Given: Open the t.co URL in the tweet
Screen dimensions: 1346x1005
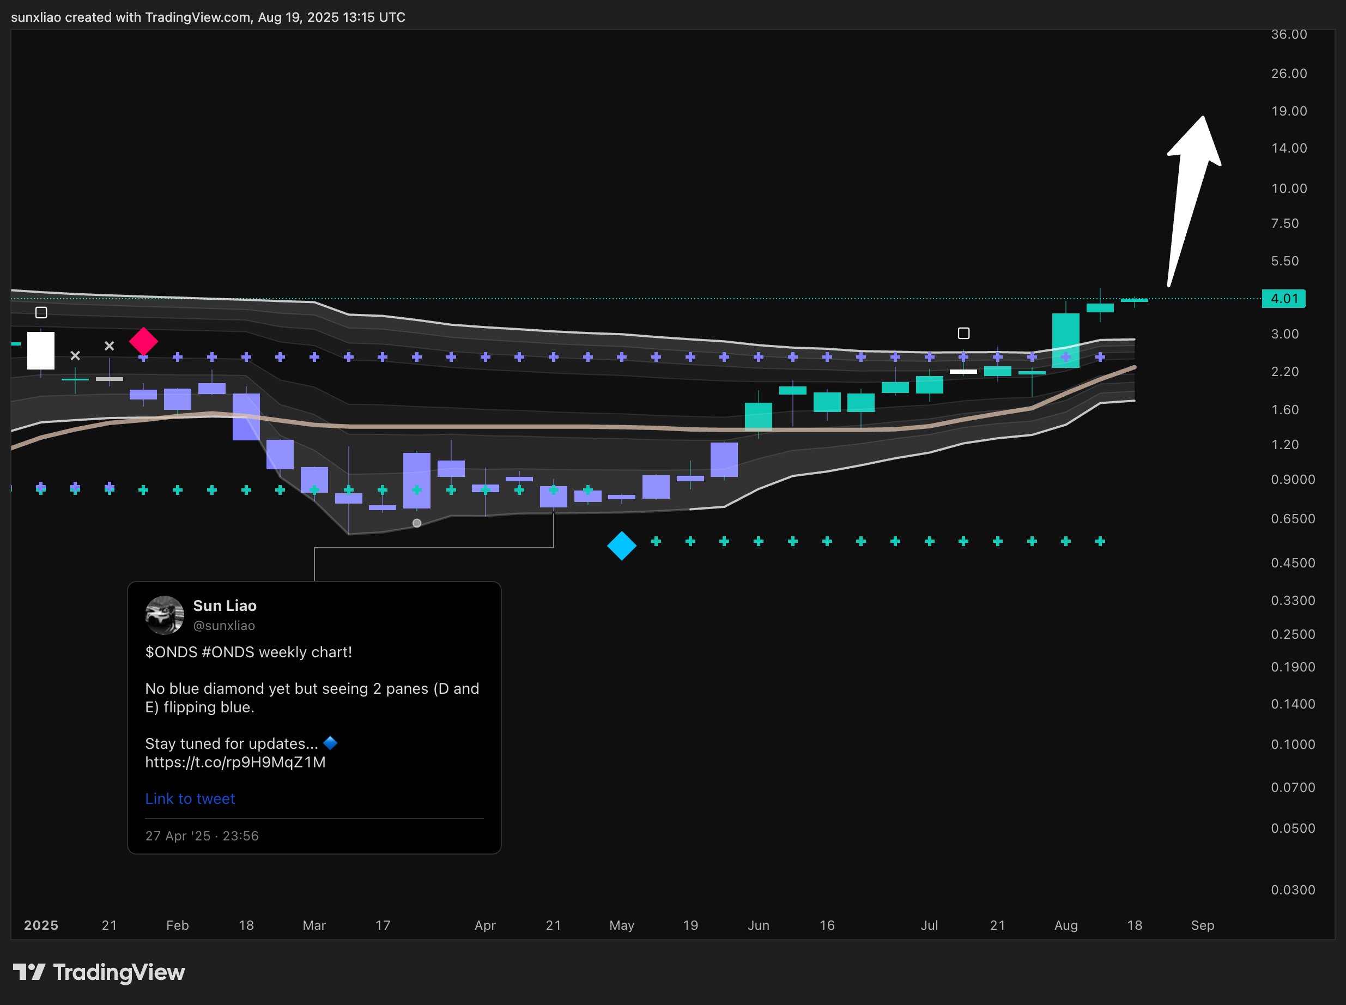Looking at the screenshot, I should point(235,762).
